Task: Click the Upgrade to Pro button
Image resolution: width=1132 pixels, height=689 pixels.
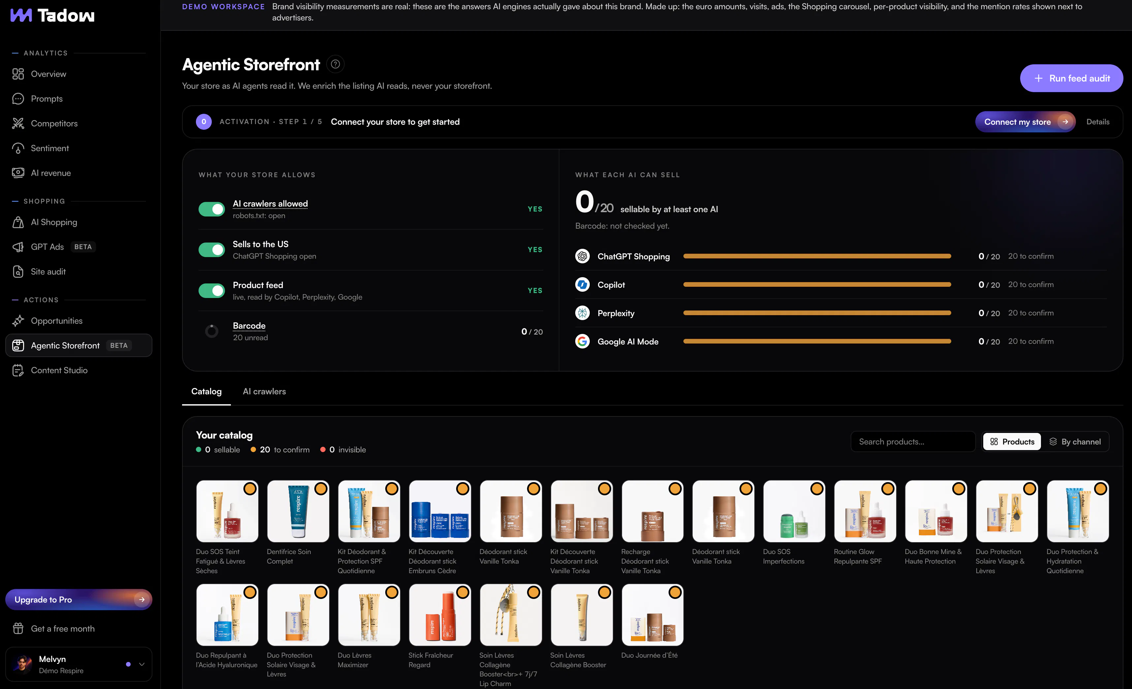Action: 79,600
